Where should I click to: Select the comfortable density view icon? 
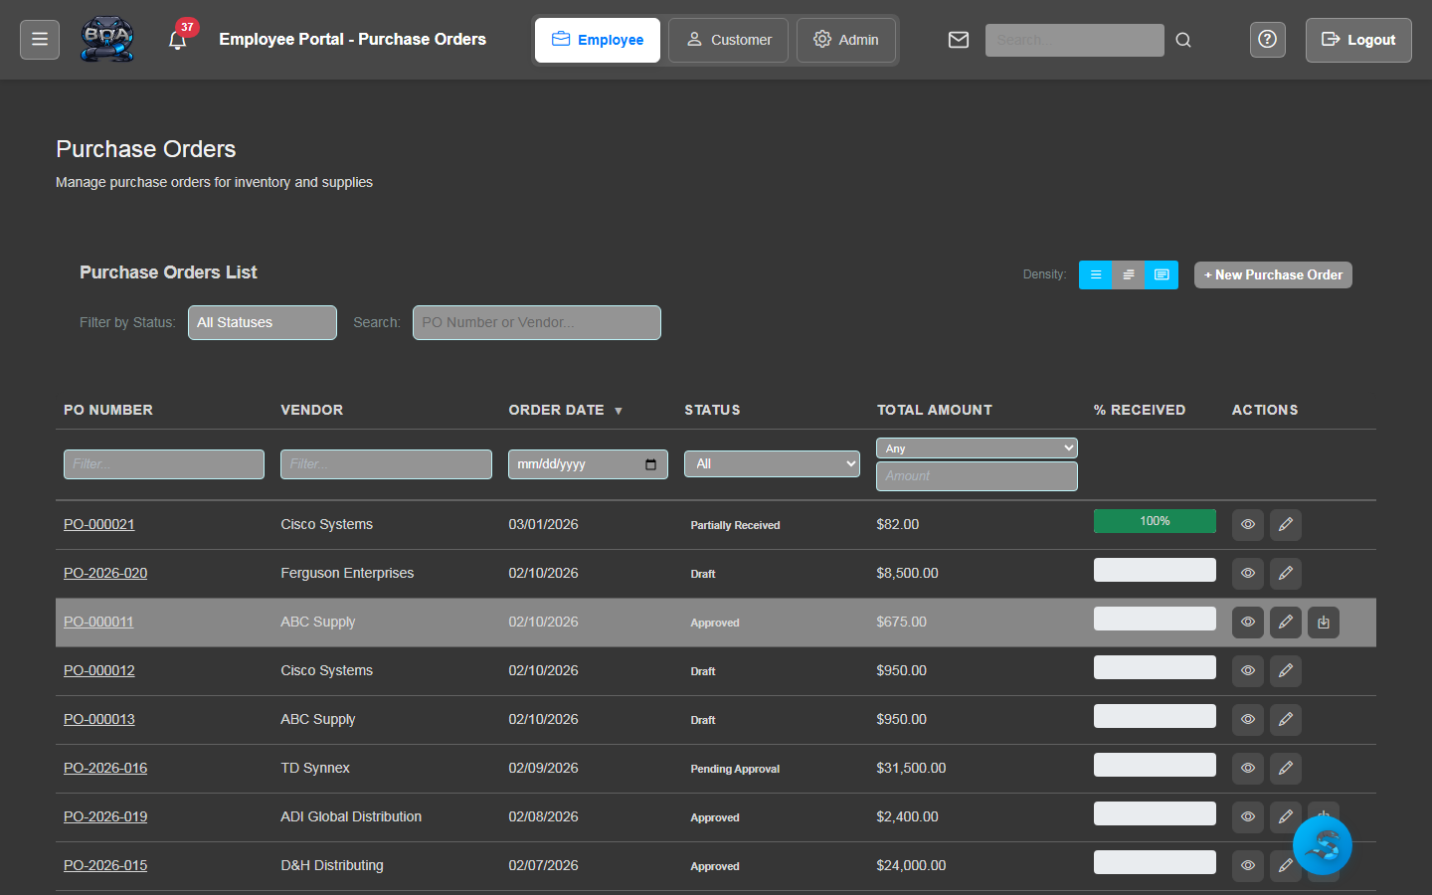[x=1128, y=274]
